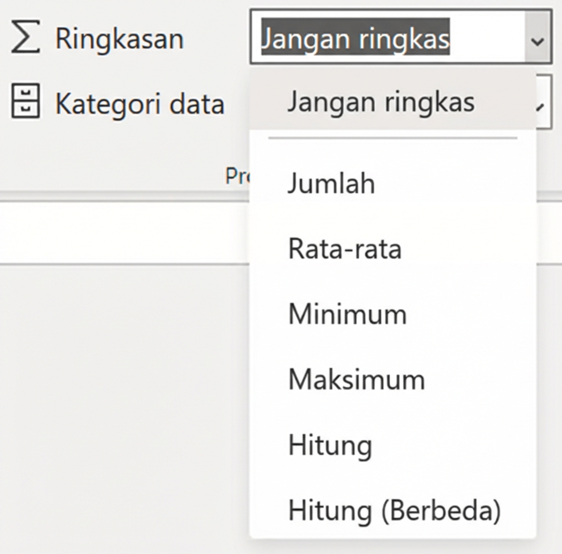Click the Kategori data cabinet icon
The width and height of the screenshot is (562, 554).
(x=25, y=102)
